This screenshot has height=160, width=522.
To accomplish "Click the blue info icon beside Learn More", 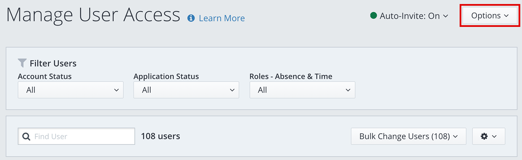I will [x=191, y=18].
